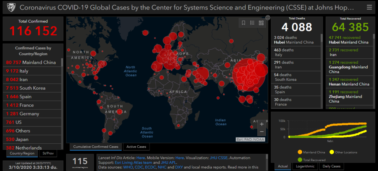Image resolution: width=378 pixels, height=171 pixels.
Task: Select Iran with 8 042 confirmed cases
Action: (32, 79)
